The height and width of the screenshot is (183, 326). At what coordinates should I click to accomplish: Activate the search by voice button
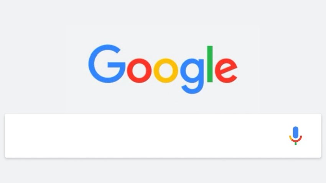[x=295, y=136]
